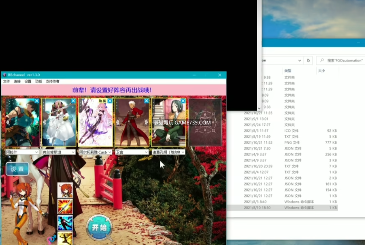Viewport: 365px width, 245px height.
Task: Switch 阿拉什 card to previous servant
Action: 8,122
